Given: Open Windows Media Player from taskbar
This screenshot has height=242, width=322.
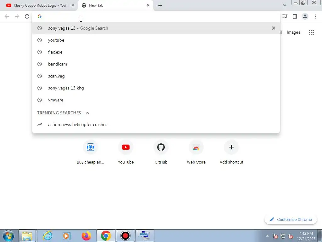Looking at the screenshot, I should pos(67,236).
